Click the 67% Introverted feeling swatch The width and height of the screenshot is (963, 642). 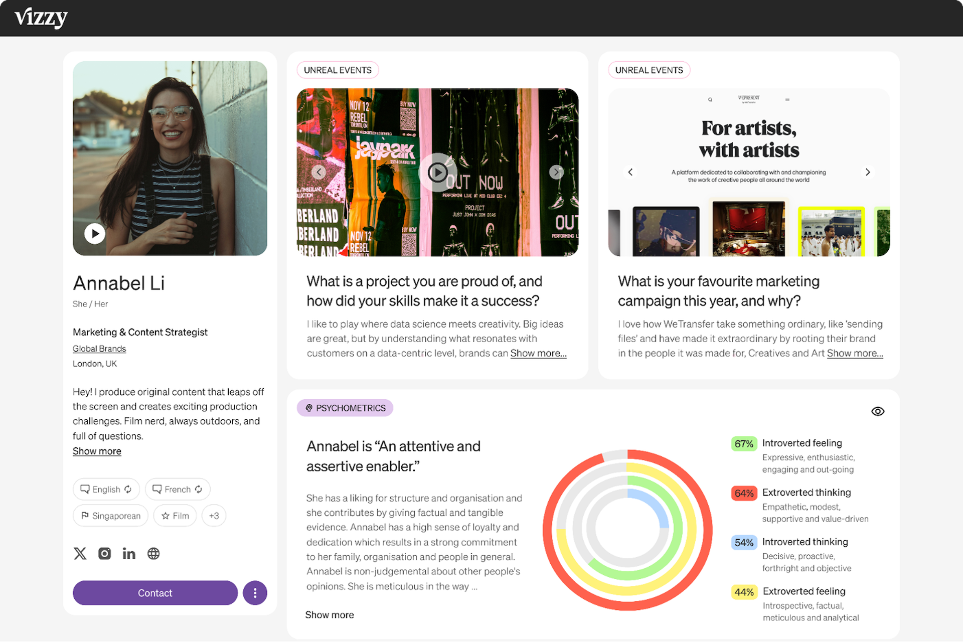point(744,443)
